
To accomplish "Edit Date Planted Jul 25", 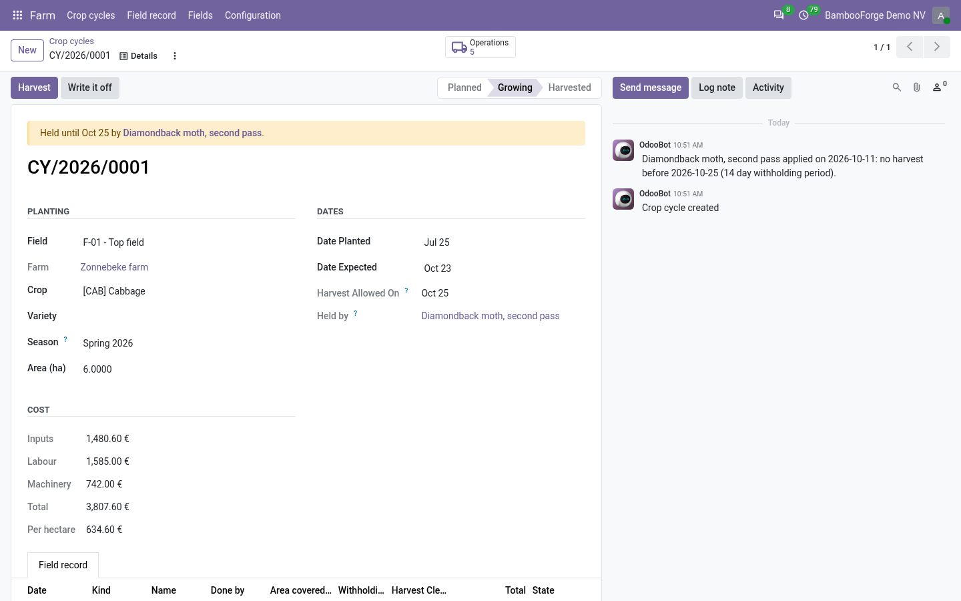I will click(x=503, y=242).
